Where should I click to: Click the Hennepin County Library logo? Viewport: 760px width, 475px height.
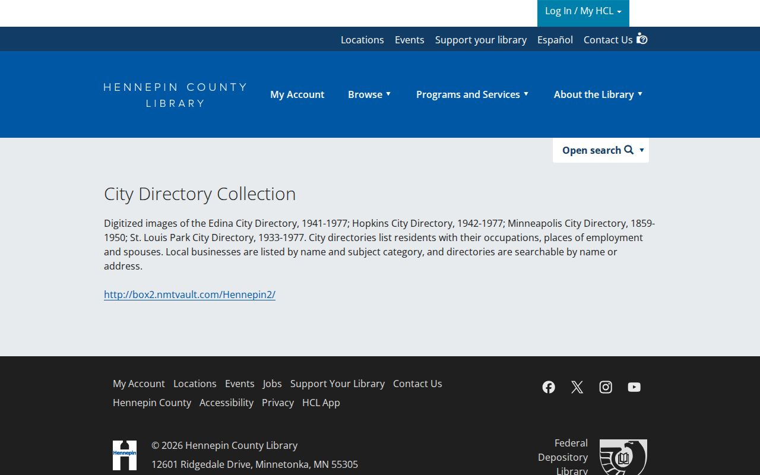tap(175, 95)
